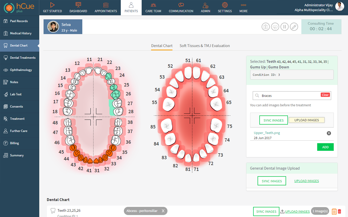Viewport: 348px width, 217px height.
Task: Remove the Upper_Teeth.png attachment
Action: (x=329, y=133)
